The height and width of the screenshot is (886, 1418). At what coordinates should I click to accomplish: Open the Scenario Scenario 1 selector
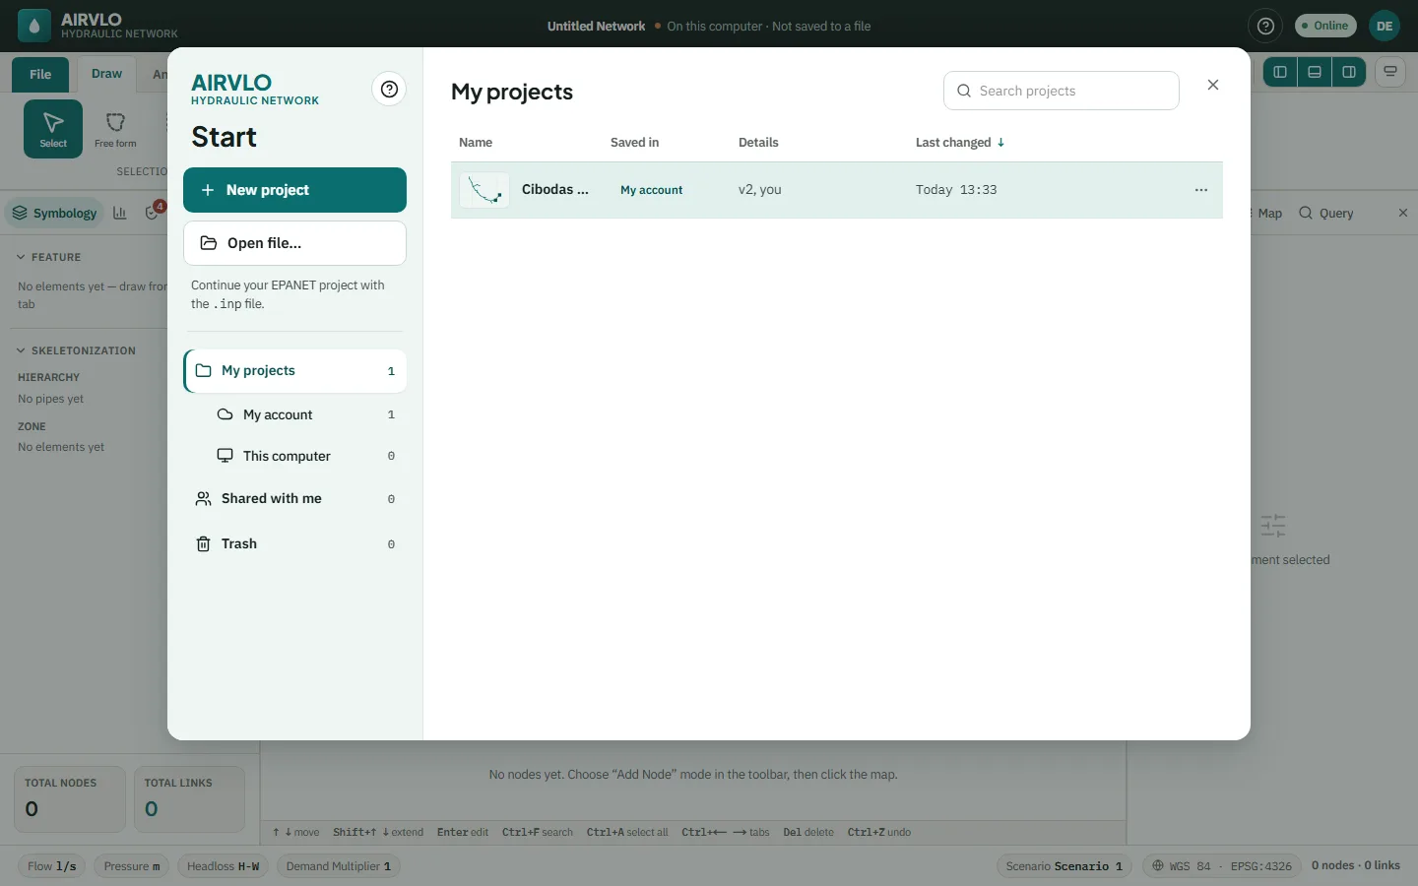pyautogui.click(x=1064, y=866)
